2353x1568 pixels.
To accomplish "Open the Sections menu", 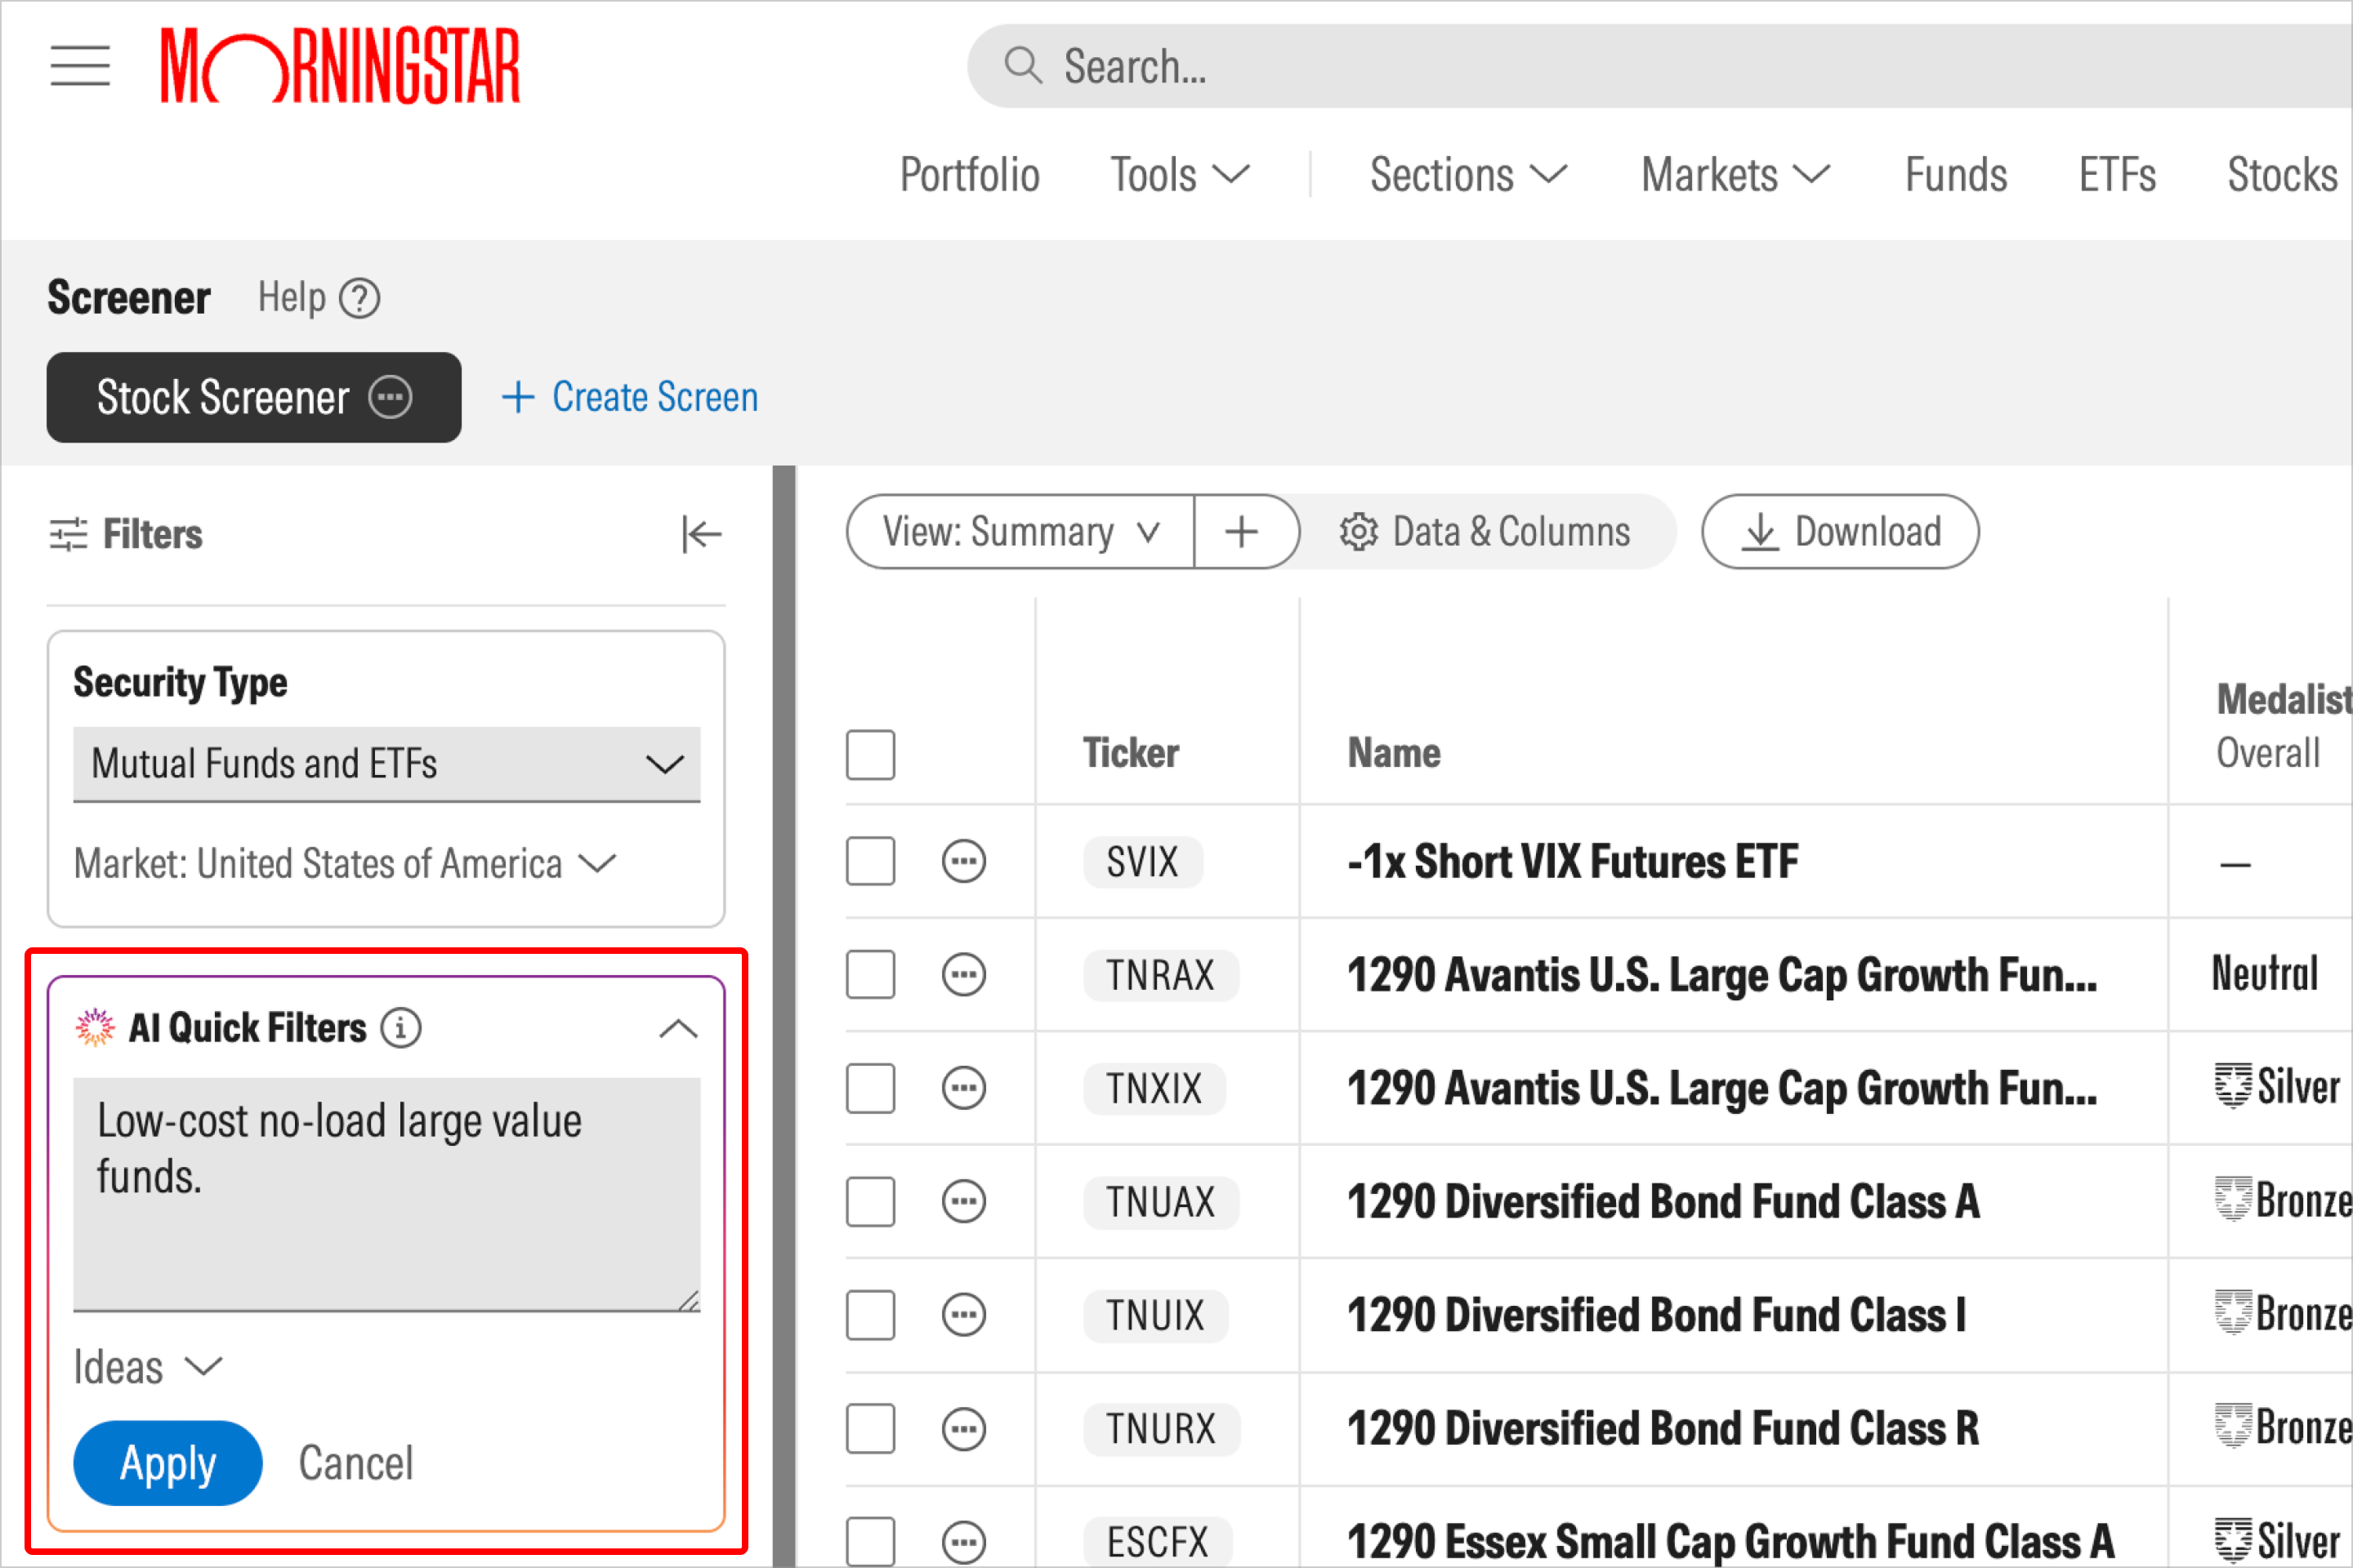I will (1469, 175).
